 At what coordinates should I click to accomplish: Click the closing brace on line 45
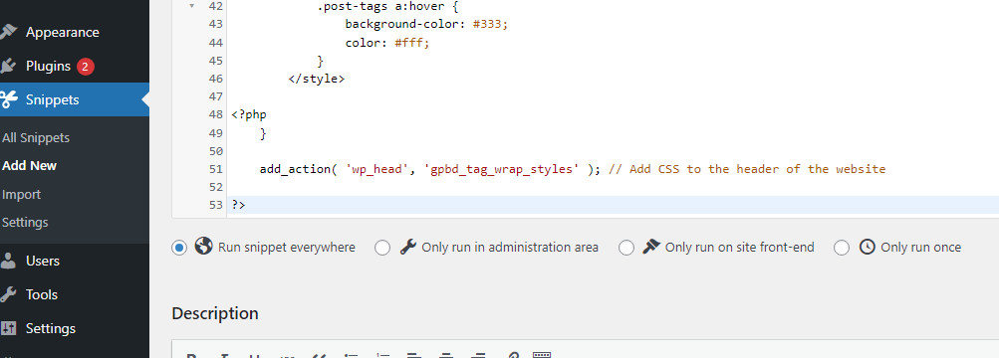tap(321, 61)
